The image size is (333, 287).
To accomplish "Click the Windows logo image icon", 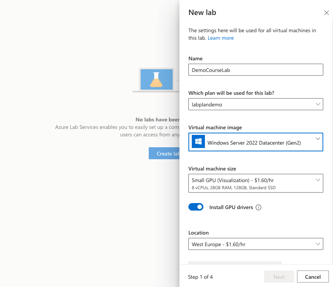I will 198,142.
